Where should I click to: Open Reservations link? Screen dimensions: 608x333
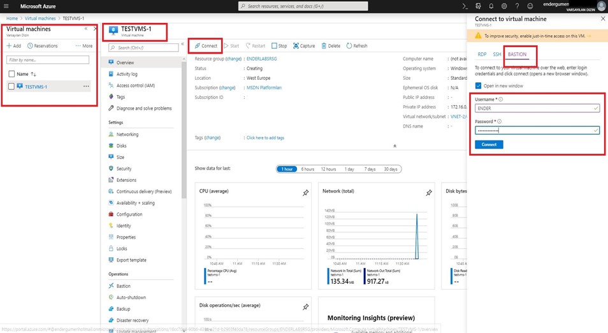42,46
